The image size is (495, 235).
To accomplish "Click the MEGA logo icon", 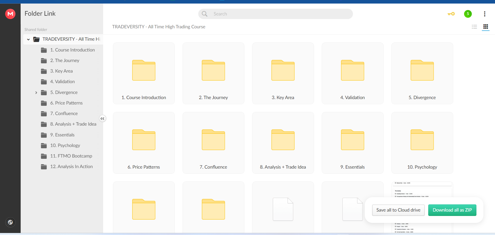I will 10,14.
